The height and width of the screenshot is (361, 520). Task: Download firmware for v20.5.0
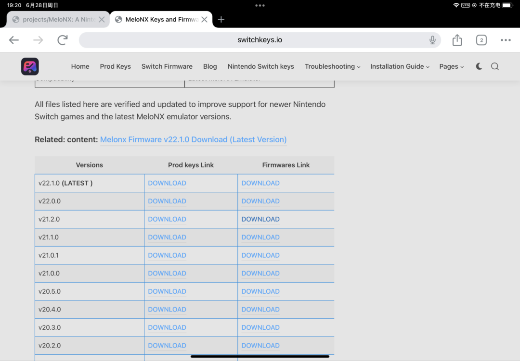coord(260,291)
